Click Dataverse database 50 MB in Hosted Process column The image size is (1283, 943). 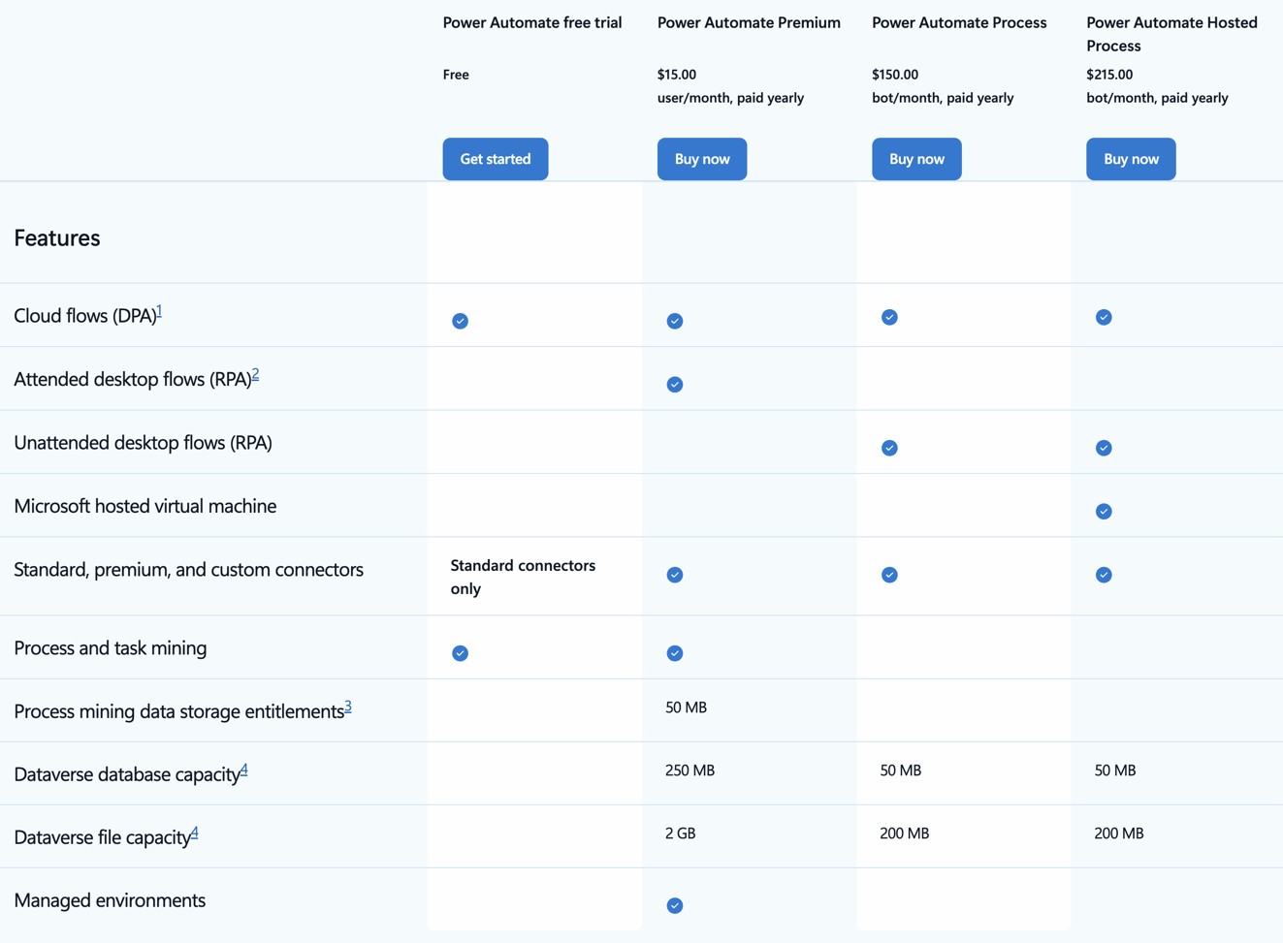point(1115,770)
